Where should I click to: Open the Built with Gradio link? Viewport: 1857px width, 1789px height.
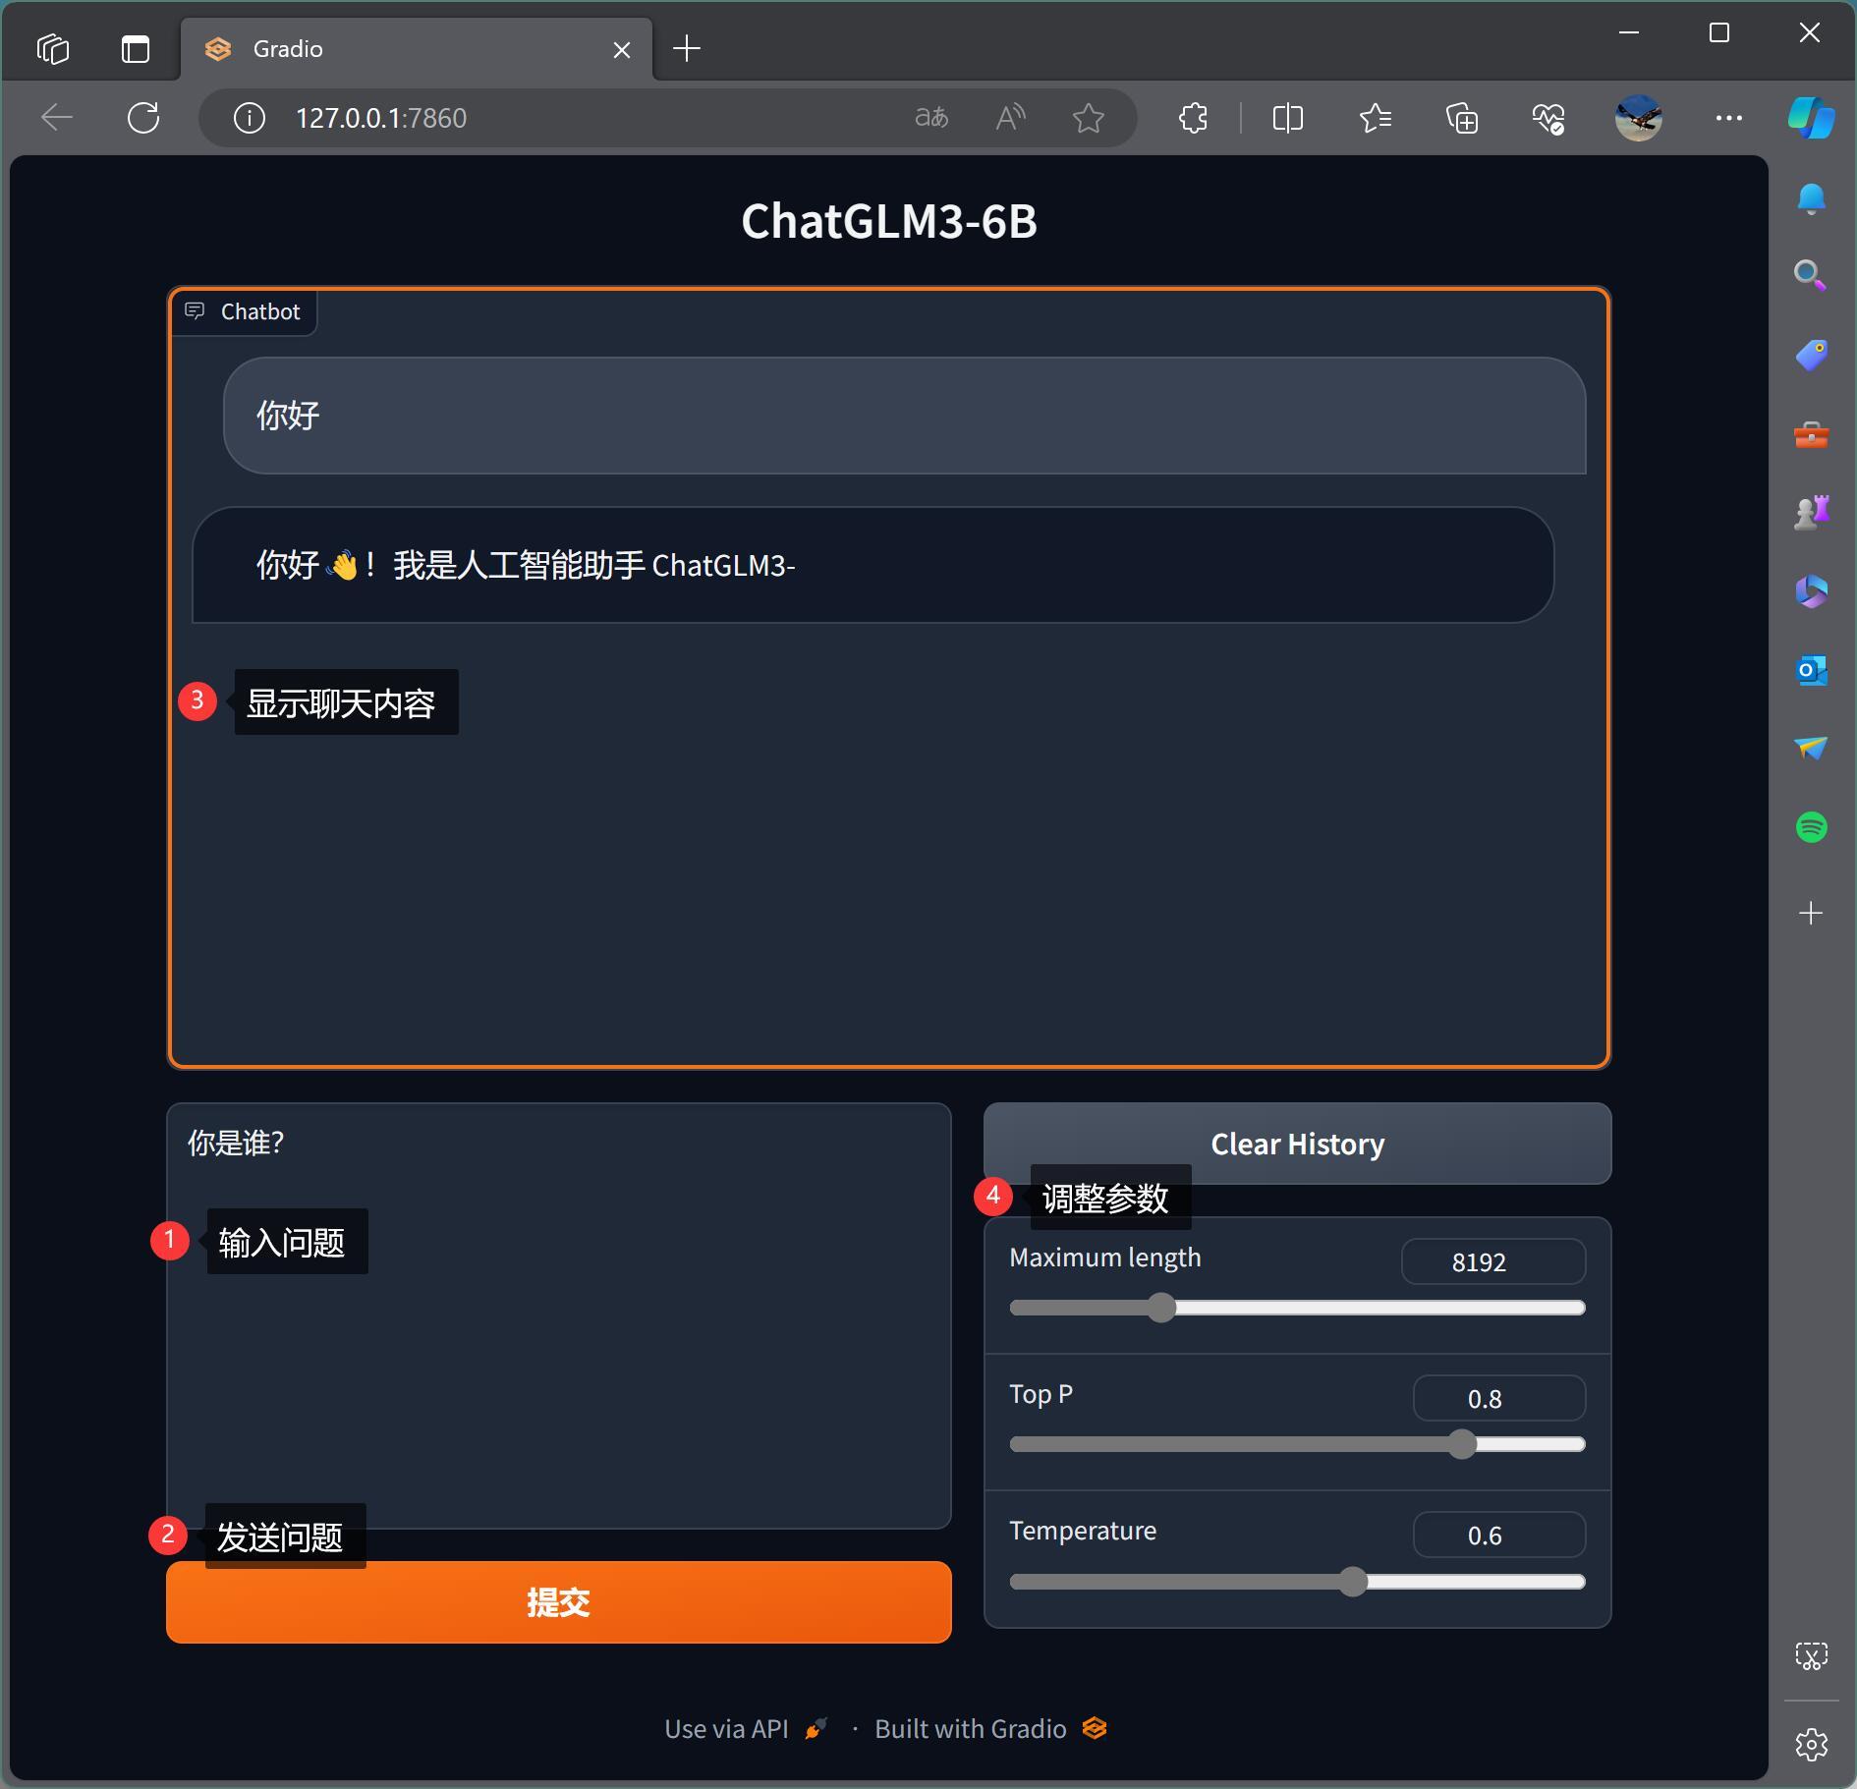(x=991, y=1729)
